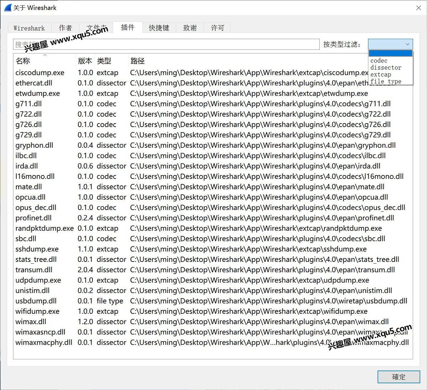The width and height of the screenshot is (427, 390).
Task: Open the 快捷键 tab
Action: [159, 28]
